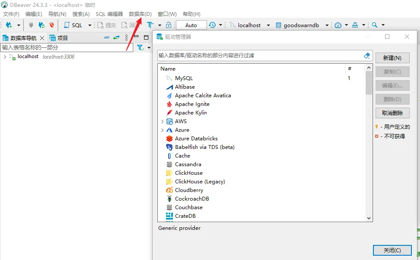Viewport: 420px width, 260px height.
Task: Select Babelfish via TDS (beta) driver
Action: pyautogui.click(x=205, y=147)
